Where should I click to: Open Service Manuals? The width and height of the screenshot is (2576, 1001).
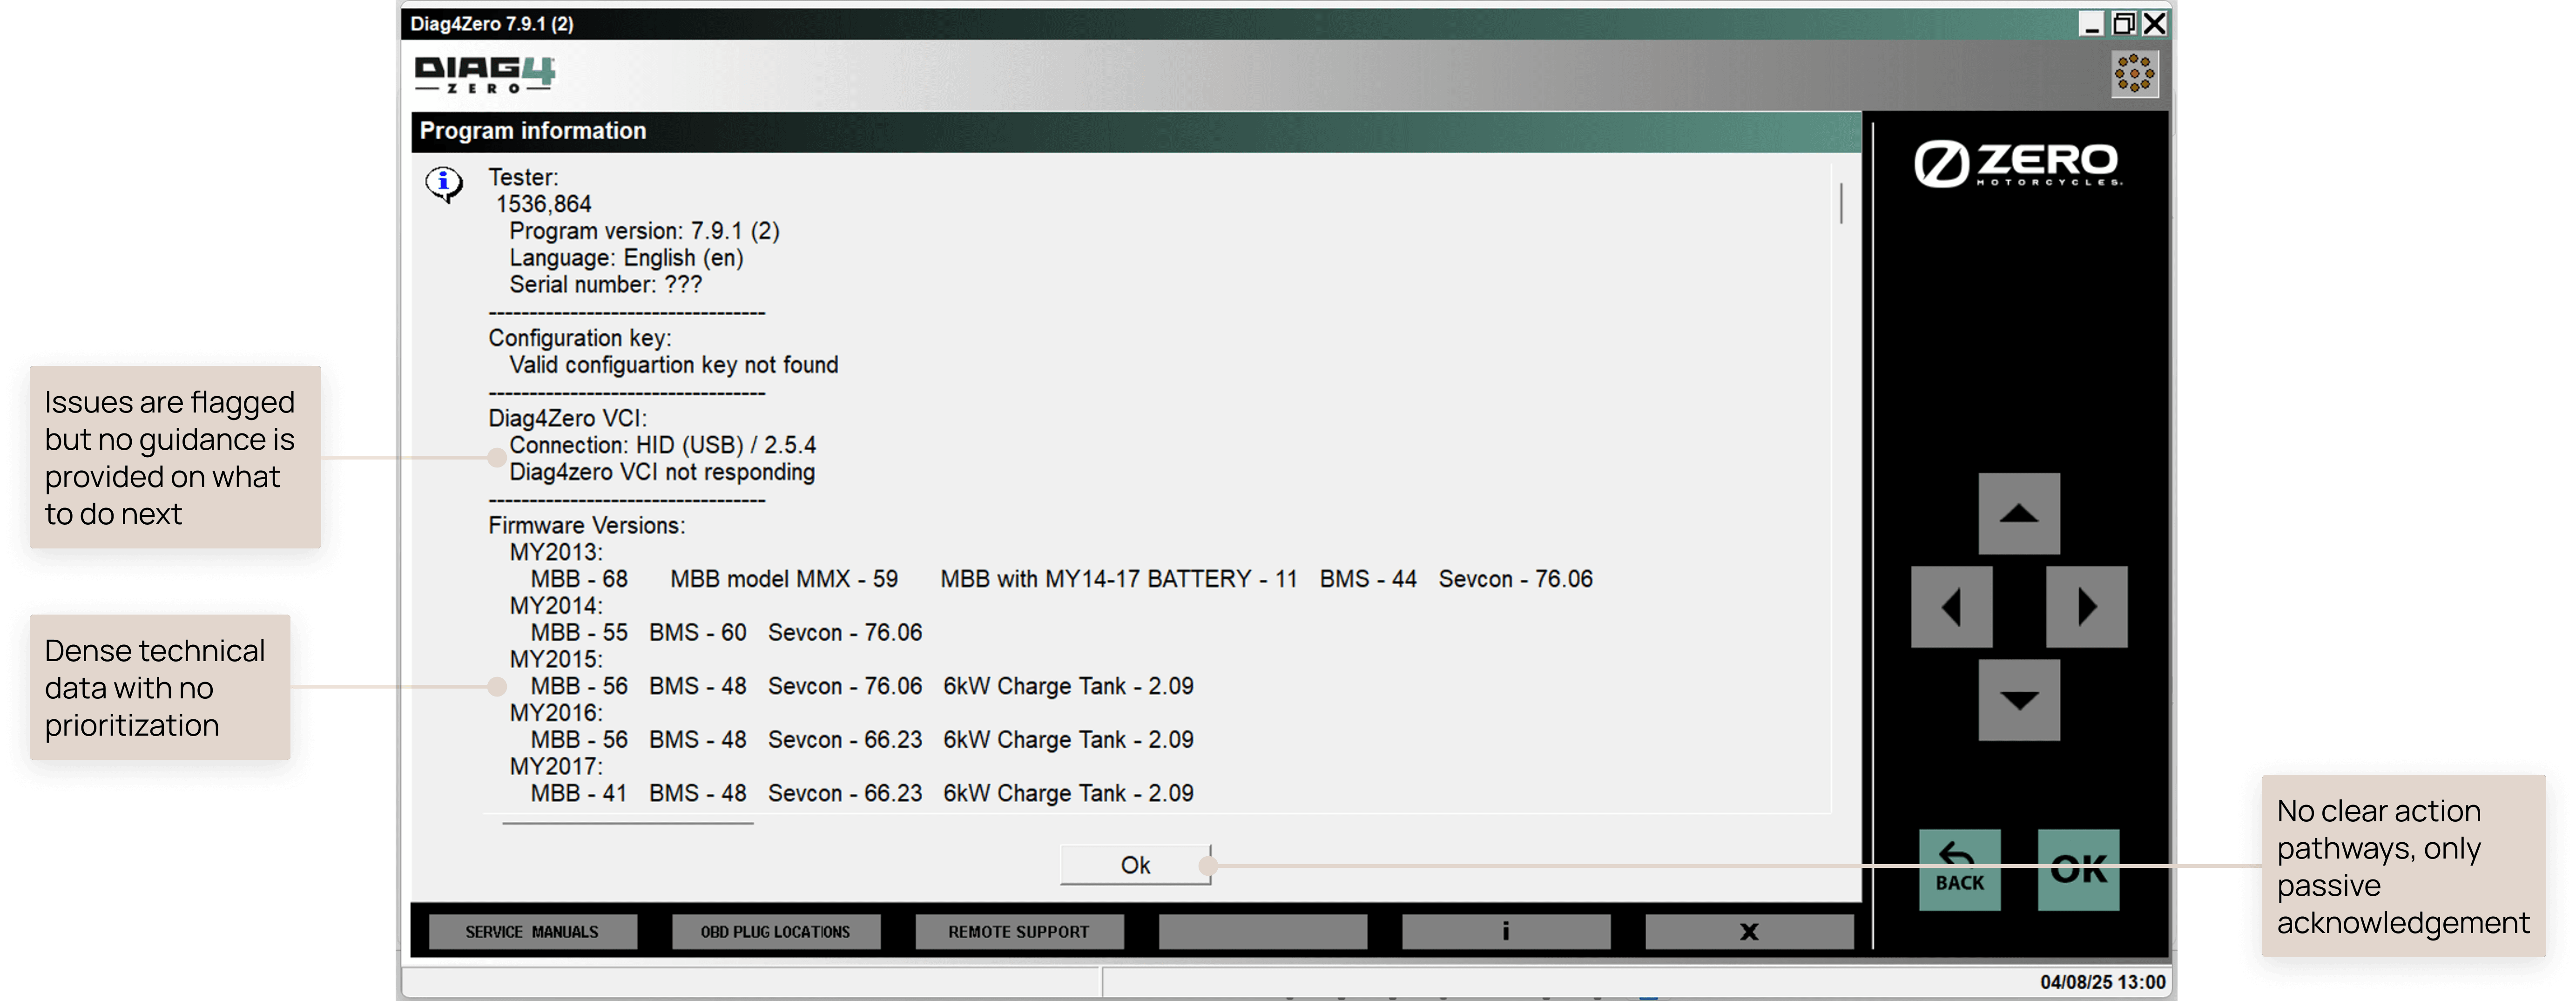click(x=532, y=931)
